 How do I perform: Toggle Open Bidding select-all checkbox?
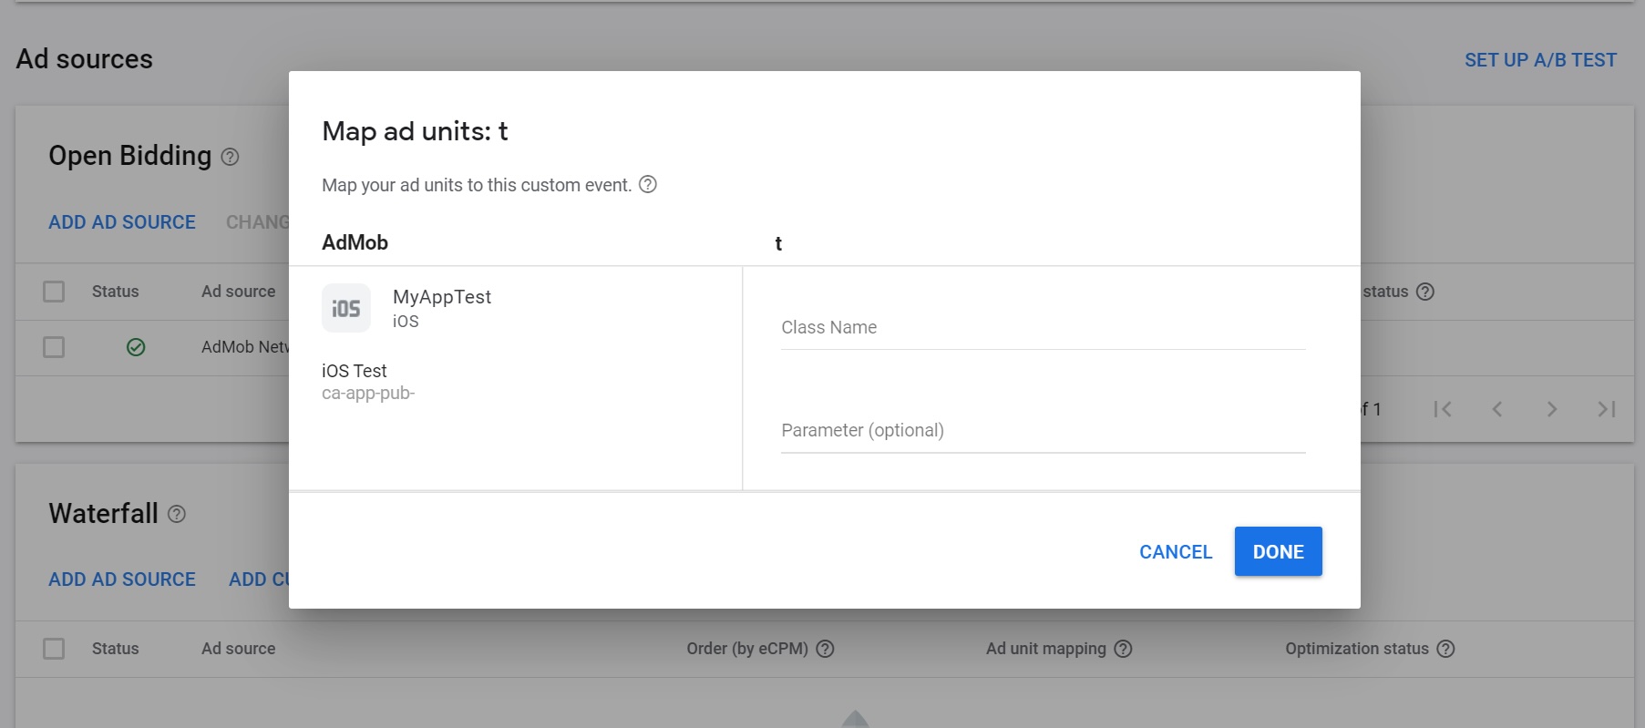click(54, 292)
